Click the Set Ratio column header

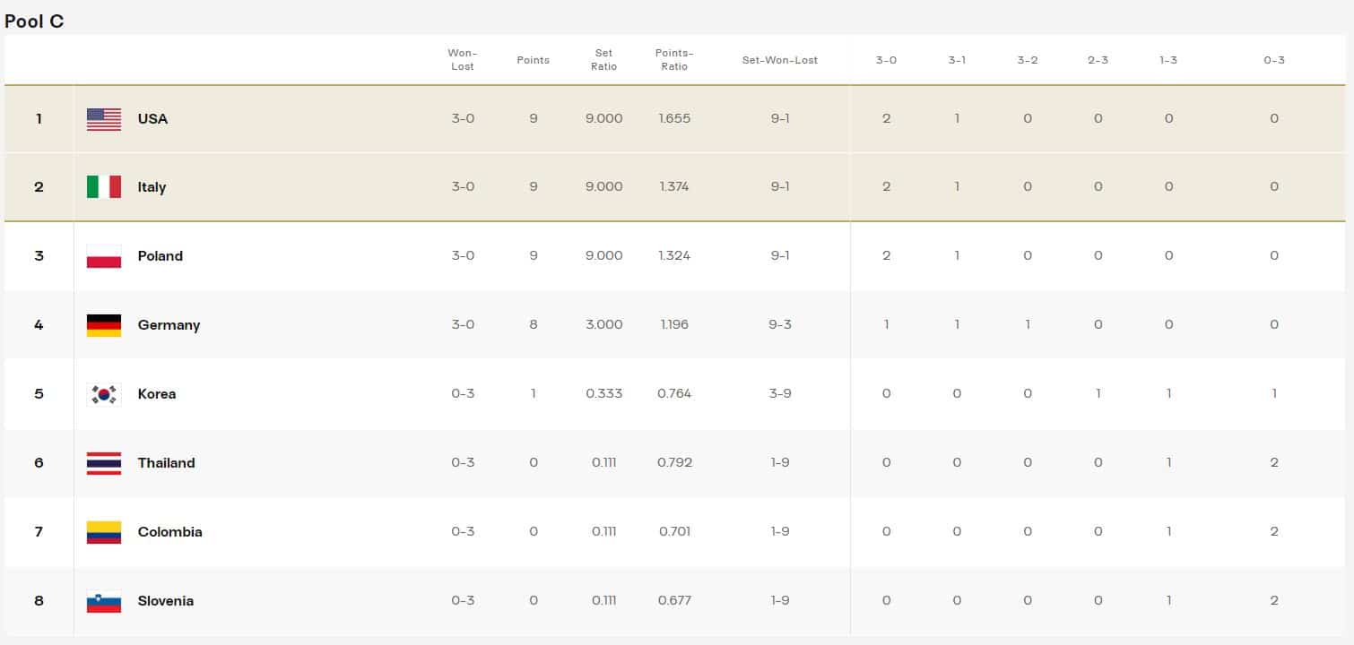(x=603, y=60)
